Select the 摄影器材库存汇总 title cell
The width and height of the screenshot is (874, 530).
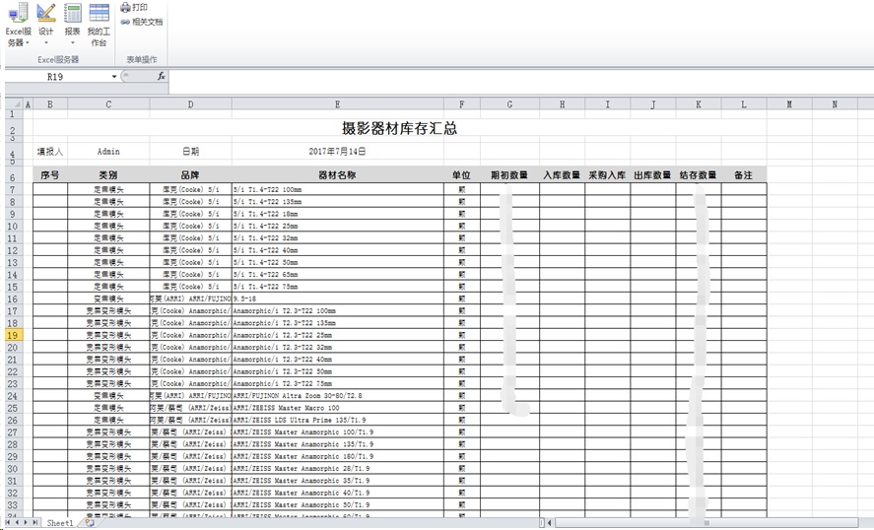[398, 128]
